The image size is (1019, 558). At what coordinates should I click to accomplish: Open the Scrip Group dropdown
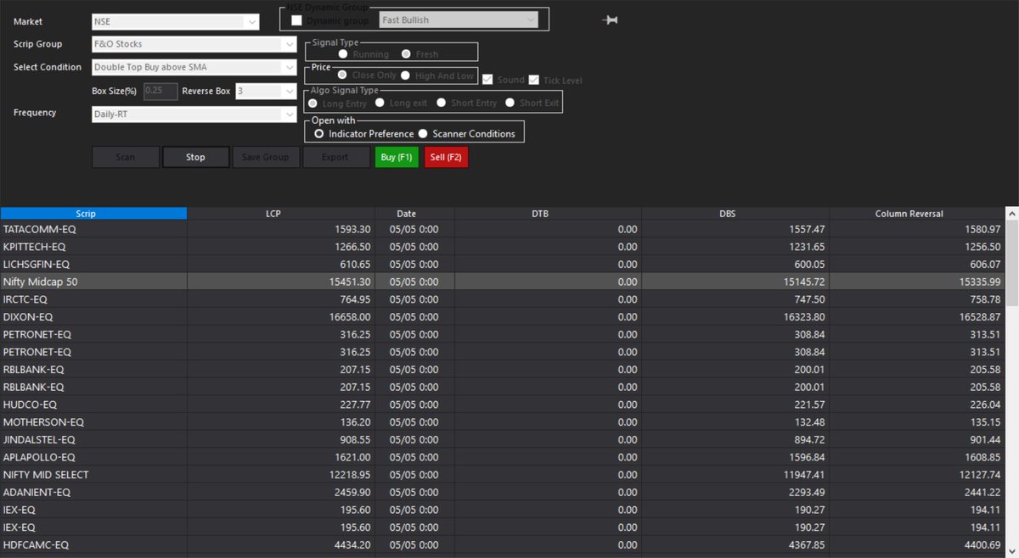194,44
